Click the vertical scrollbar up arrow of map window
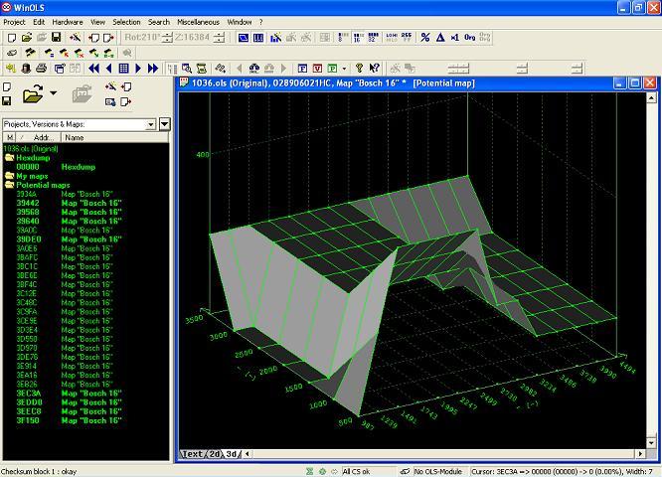This screenshot has height=477, width=662. [x=651, y=98]
